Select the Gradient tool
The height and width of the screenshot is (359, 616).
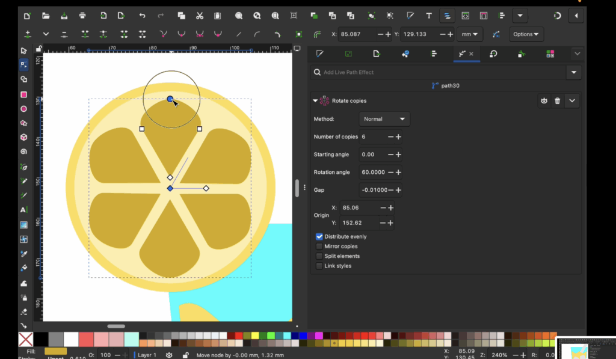(x=23, y=225)
